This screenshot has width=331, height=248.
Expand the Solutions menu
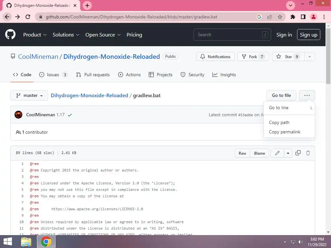pyautogui.click(x=66, y=35)
